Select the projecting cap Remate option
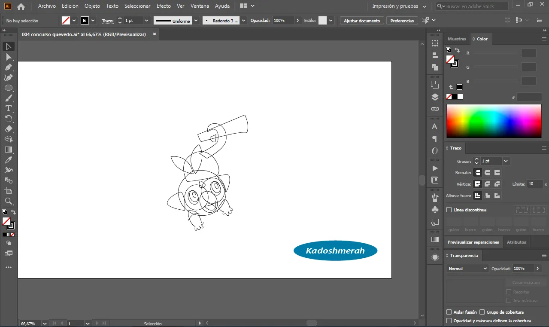Viewport: 549px width, 327px height. pos(497,172)
